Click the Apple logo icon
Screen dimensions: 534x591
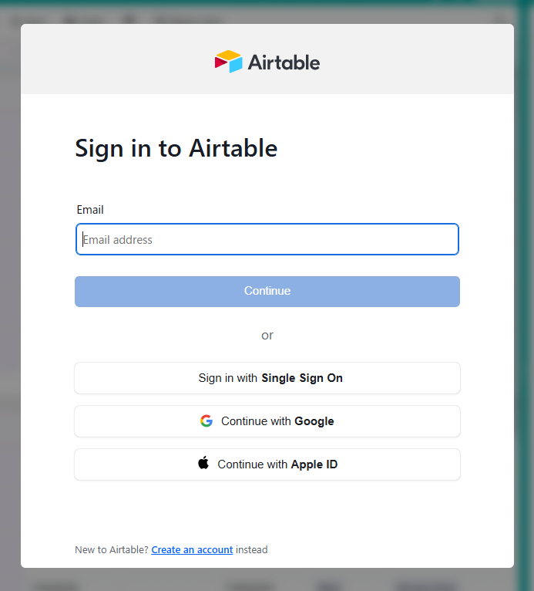point(203,464)
